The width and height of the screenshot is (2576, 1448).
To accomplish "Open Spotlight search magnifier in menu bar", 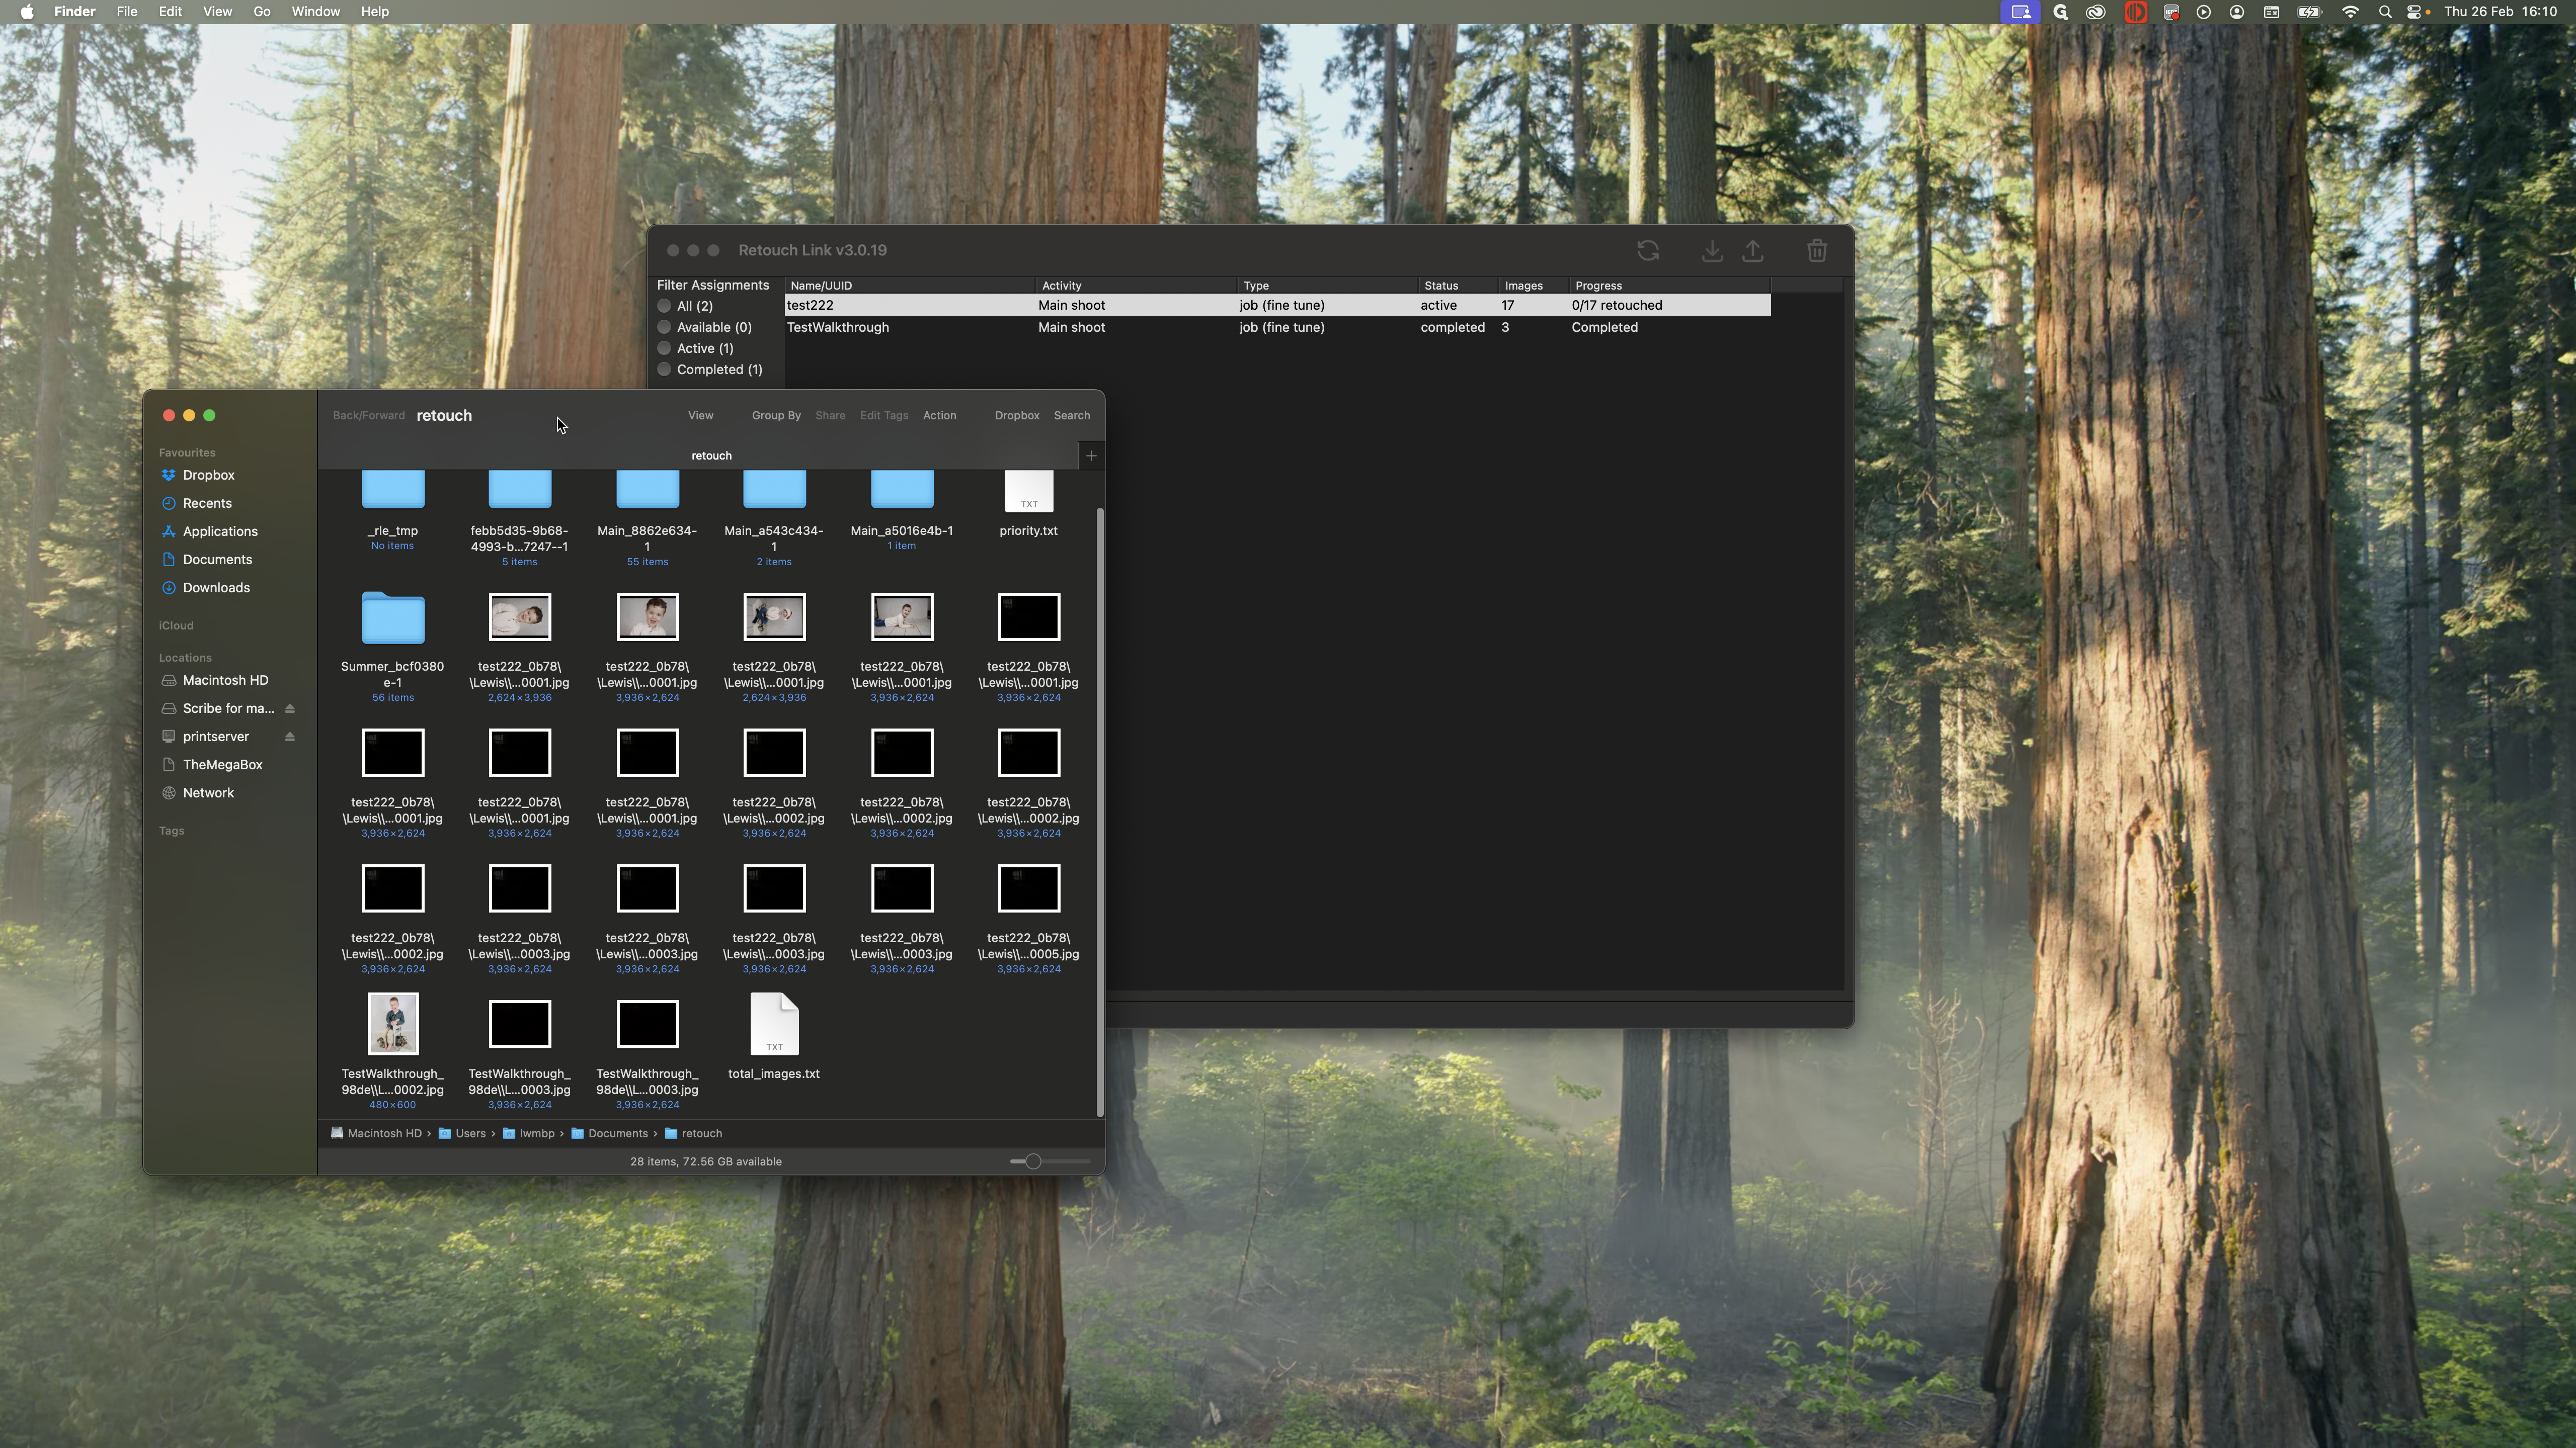I will coord(2384,12).
